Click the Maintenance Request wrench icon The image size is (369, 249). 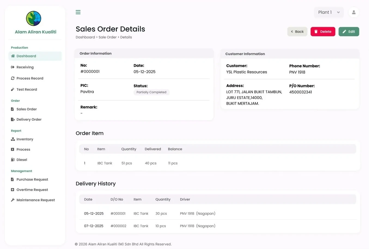13,200
